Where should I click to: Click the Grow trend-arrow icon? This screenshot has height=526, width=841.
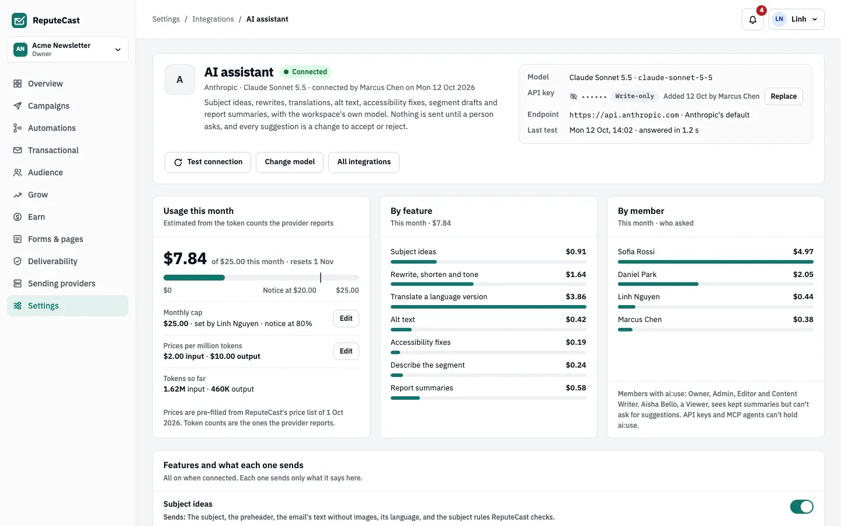18,195
